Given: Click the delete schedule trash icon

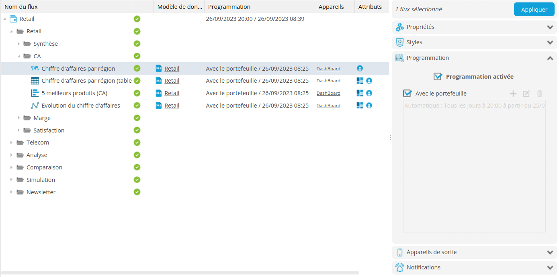Looking at the screenshot, I should pos(539,94).
